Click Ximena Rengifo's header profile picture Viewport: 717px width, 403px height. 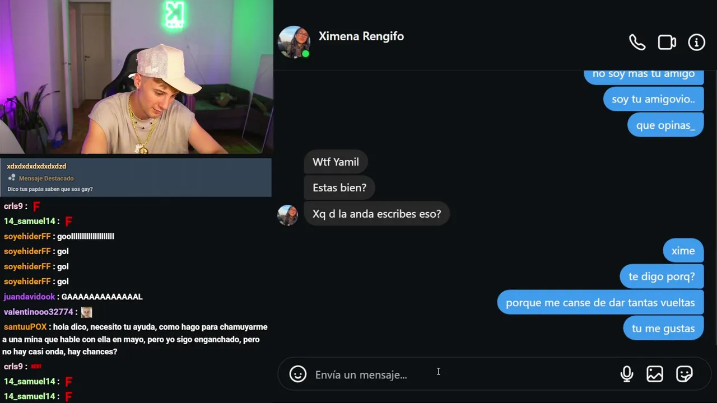coord(294,42)
